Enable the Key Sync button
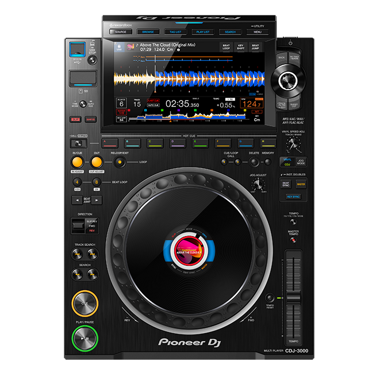 tap(293, 197)
